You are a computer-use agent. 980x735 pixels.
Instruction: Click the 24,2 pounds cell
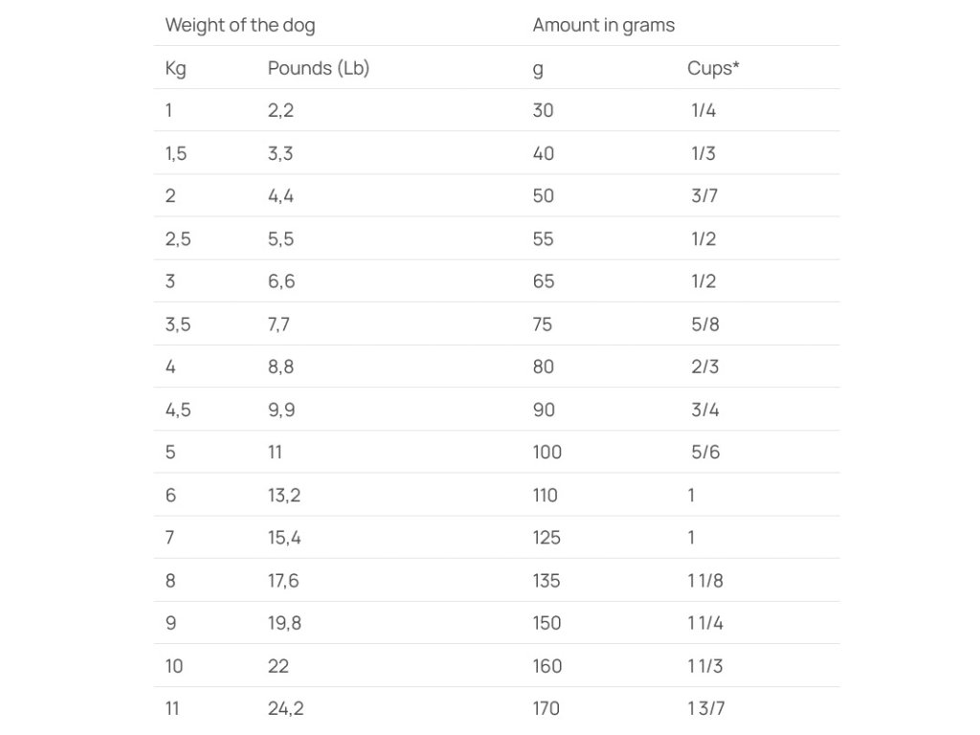click(285, 708)
